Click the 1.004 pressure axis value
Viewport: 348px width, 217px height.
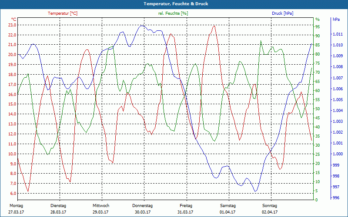(x=338, y=111)
